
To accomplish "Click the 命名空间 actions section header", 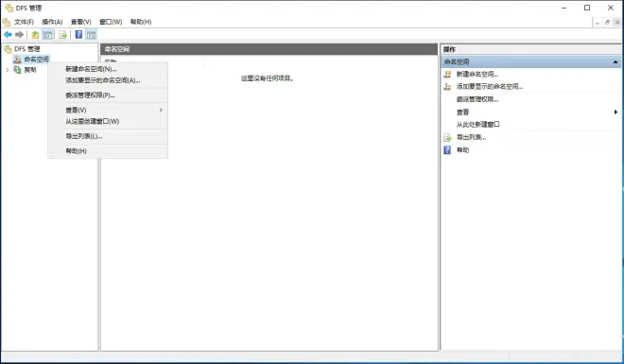I will 531,61.
